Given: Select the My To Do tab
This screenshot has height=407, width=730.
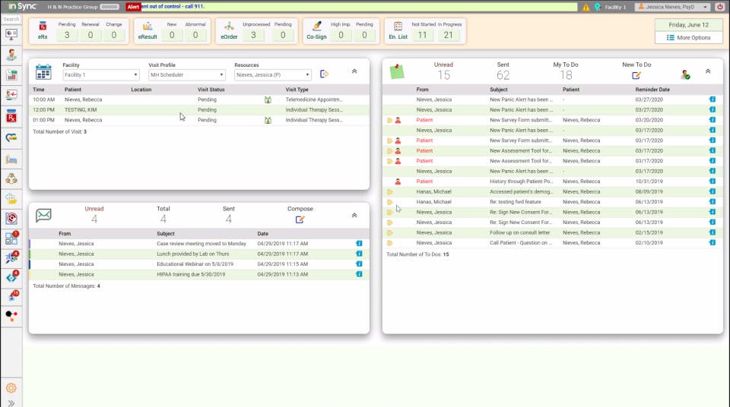Looking at the screenshot, I should 566,71.
